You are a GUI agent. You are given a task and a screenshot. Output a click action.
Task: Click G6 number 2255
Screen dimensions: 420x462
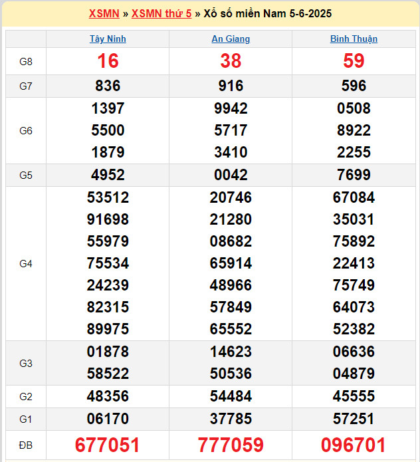coord(354,152)
